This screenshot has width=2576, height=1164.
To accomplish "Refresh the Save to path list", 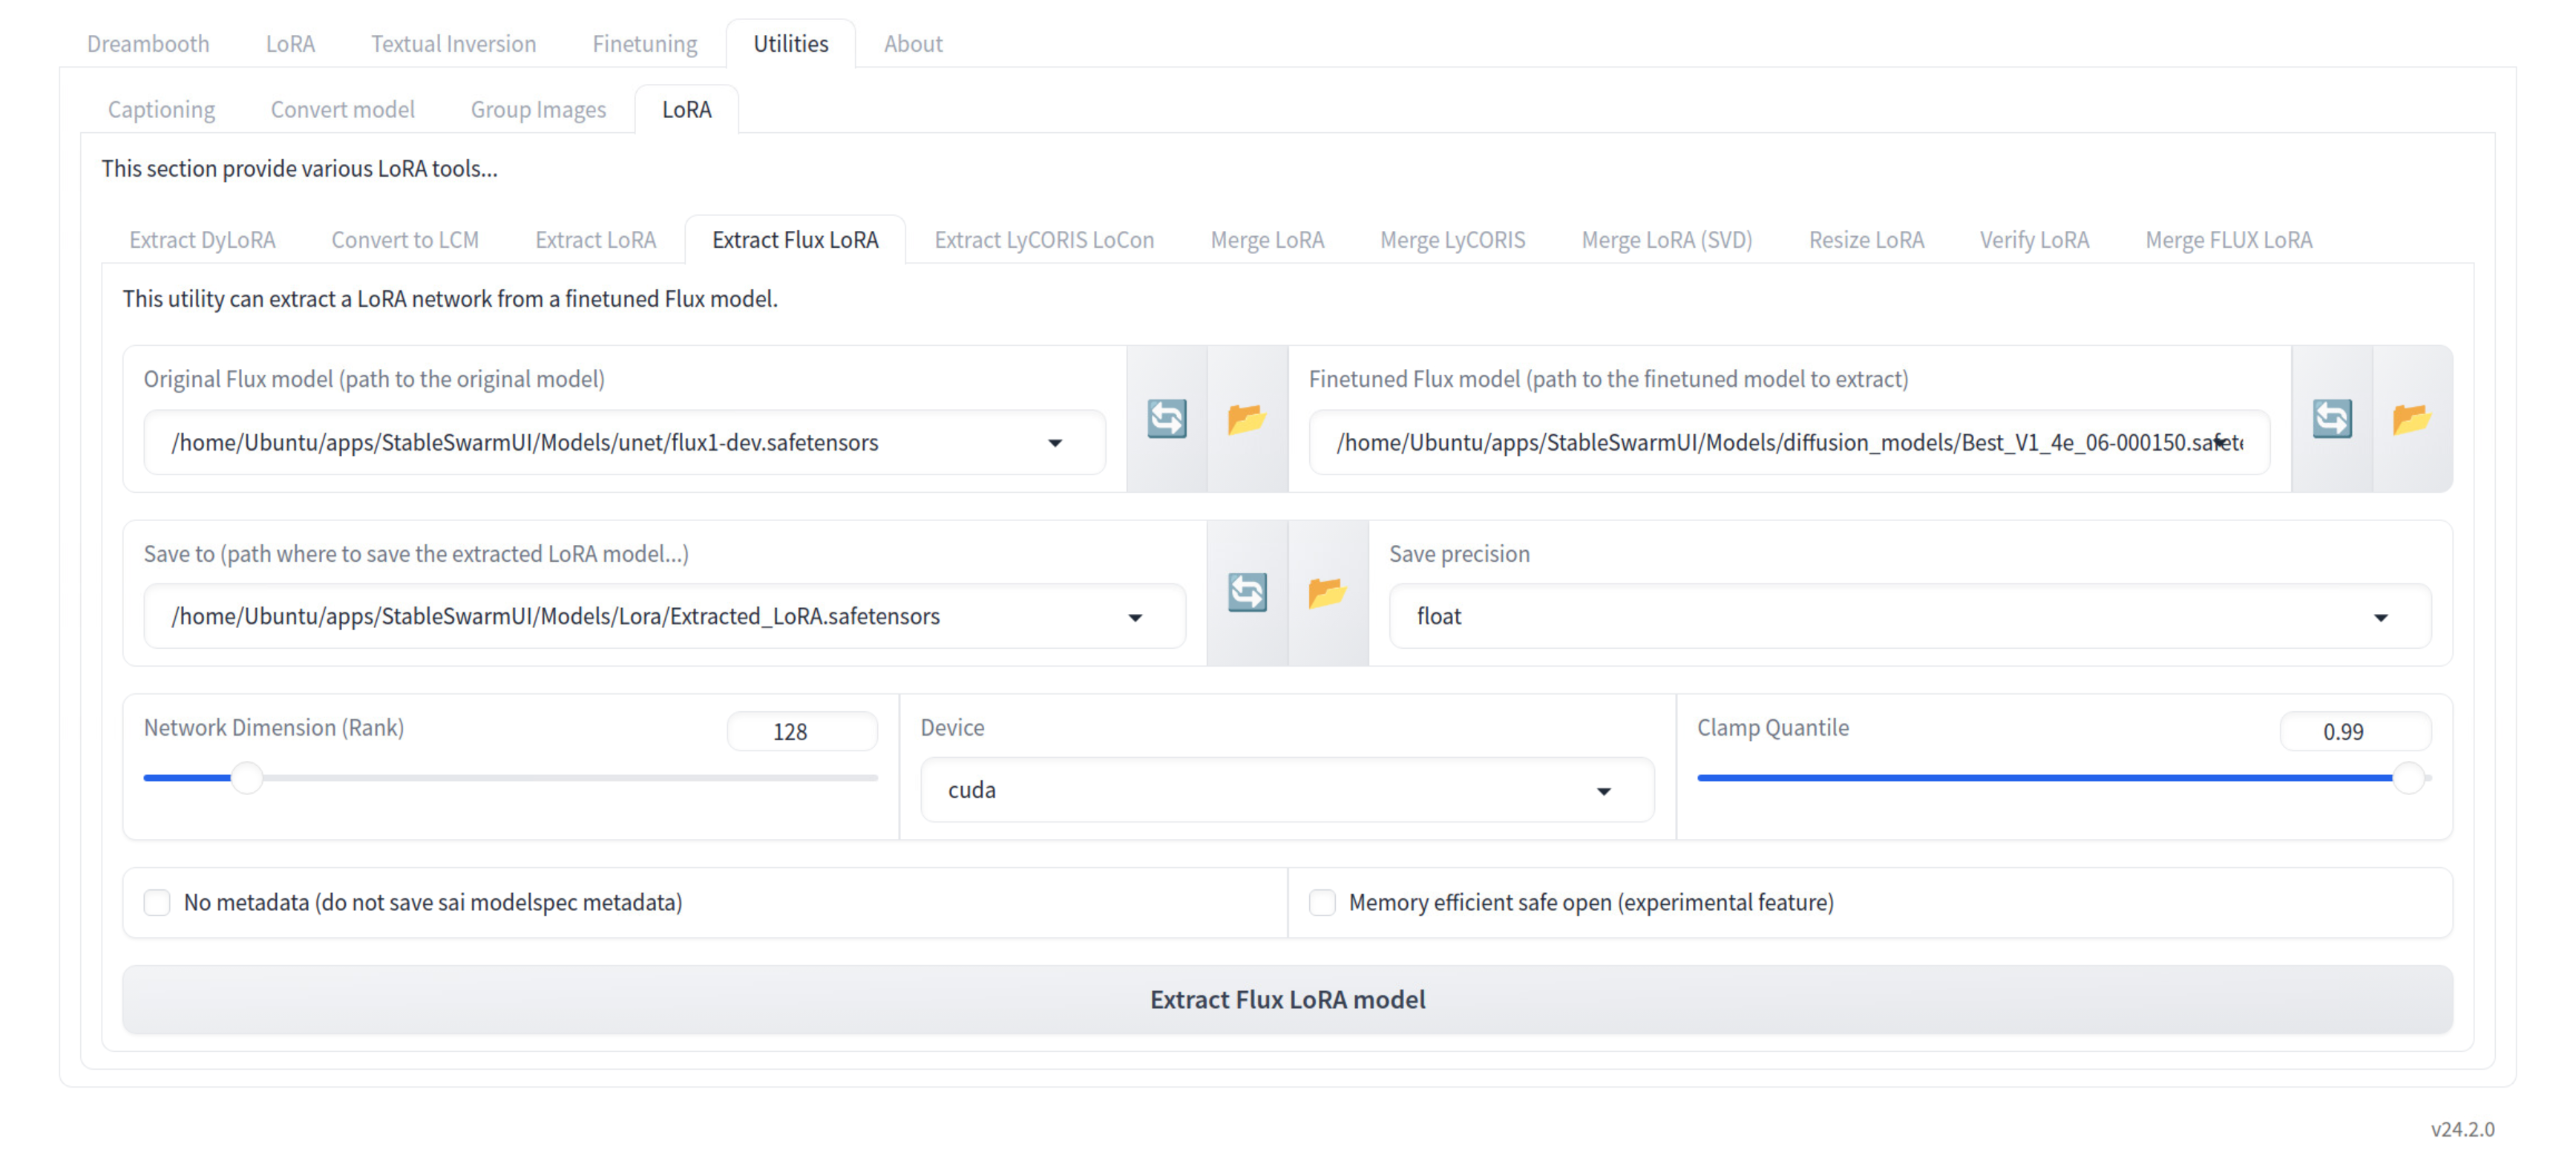I will [x=1247, y=593].
